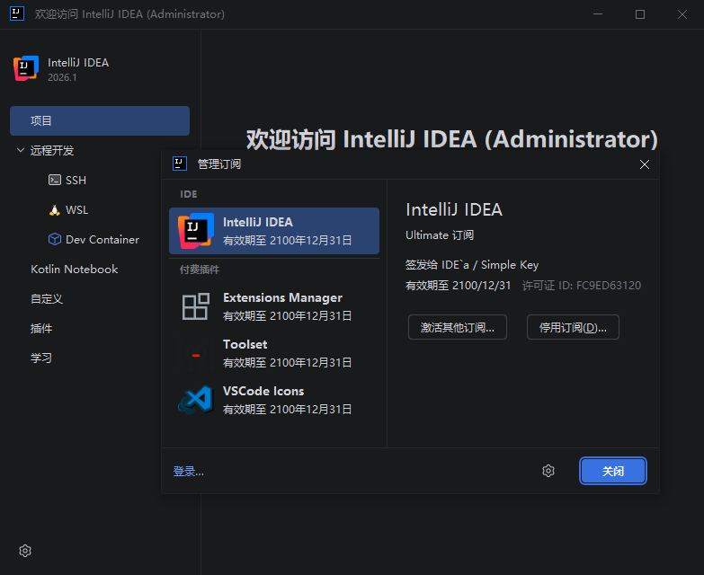Click the SSH terminal icon
This screenshot has width=704, height=575.
55,180
